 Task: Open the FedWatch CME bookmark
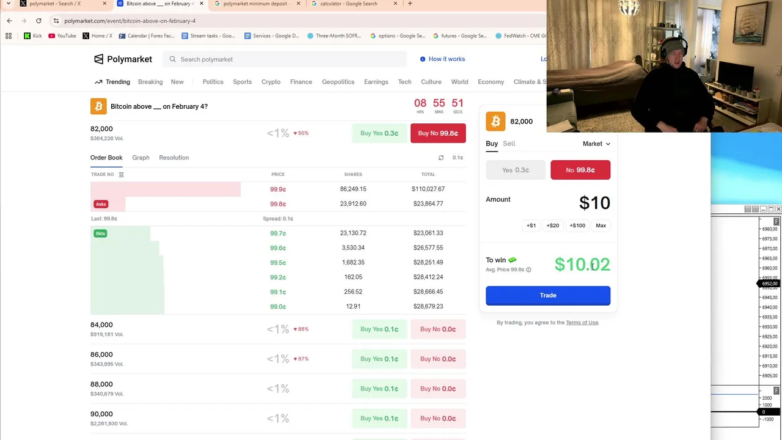click(521, 36)
